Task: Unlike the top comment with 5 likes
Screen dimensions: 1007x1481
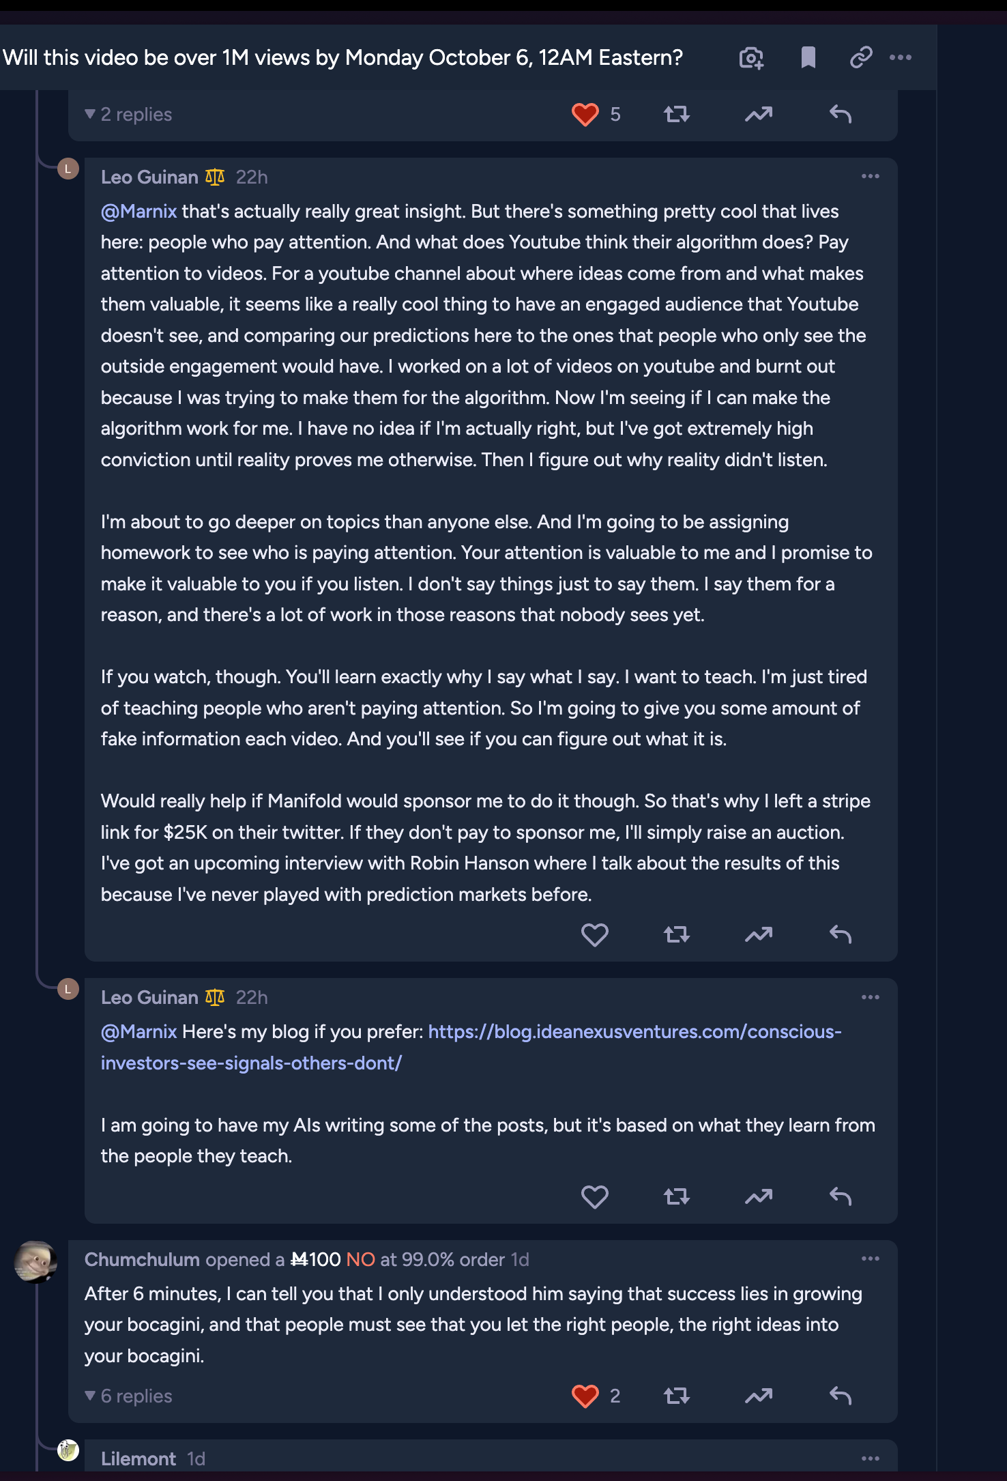Action: 585,115
